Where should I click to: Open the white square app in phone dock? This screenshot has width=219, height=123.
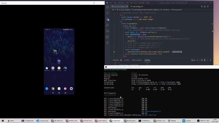[59, 88]
